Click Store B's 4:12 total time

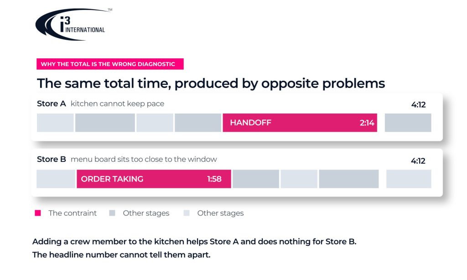[x=418, y=161]
